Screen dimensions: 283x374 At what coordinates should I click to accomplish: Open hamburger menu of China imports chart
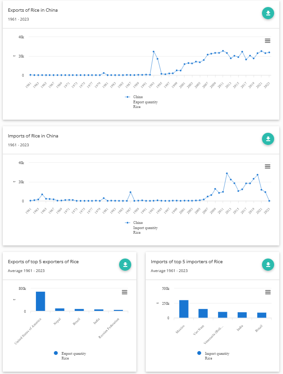point(268,166)
